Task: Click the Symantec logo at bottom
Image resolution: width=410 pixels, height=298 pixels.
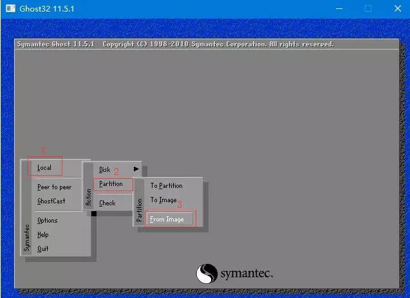Action: (x=234, y=274)
